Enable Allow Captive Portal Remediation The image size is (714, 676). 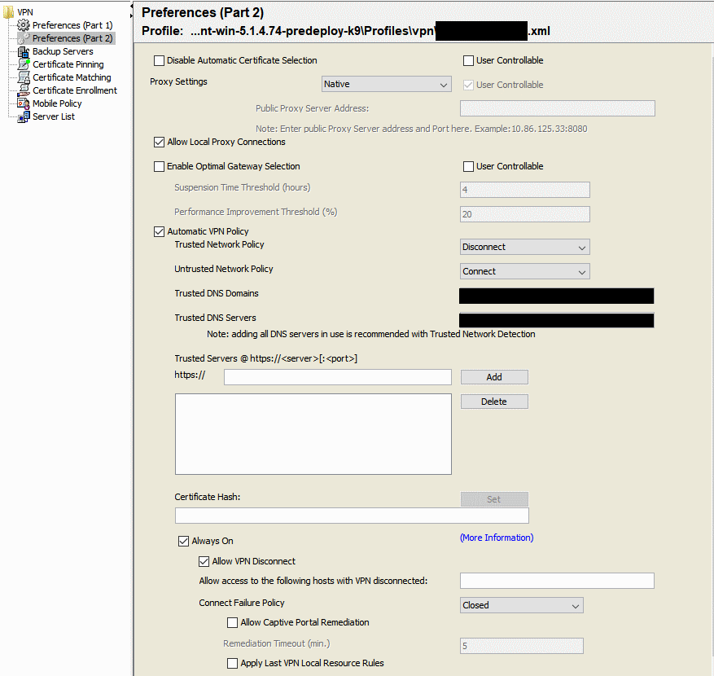(x=232, y=623)
